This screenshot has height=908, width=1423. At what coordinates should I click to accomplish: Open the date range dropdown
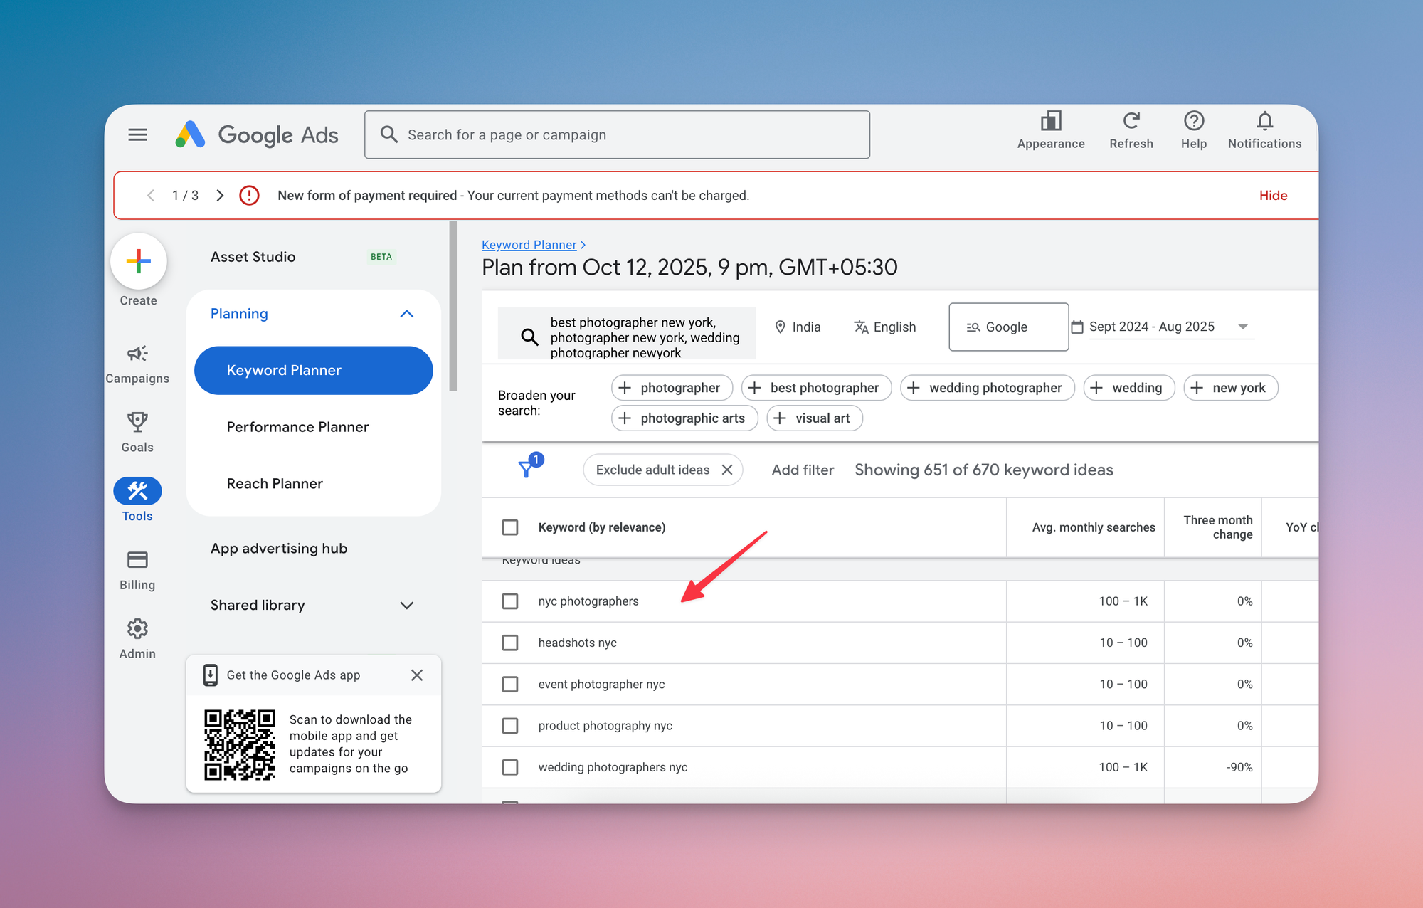coord(1242,327)
